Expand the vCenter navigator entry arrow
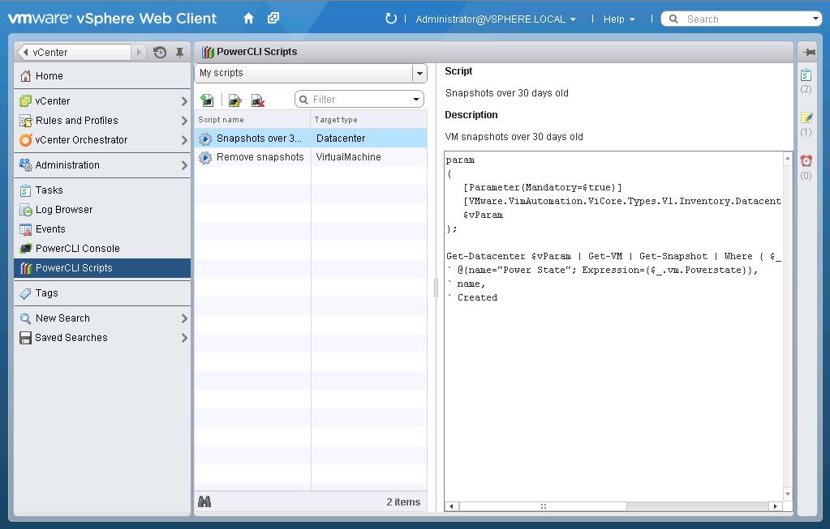This screenshot has height=529, width=830. (x=184, y=101)
